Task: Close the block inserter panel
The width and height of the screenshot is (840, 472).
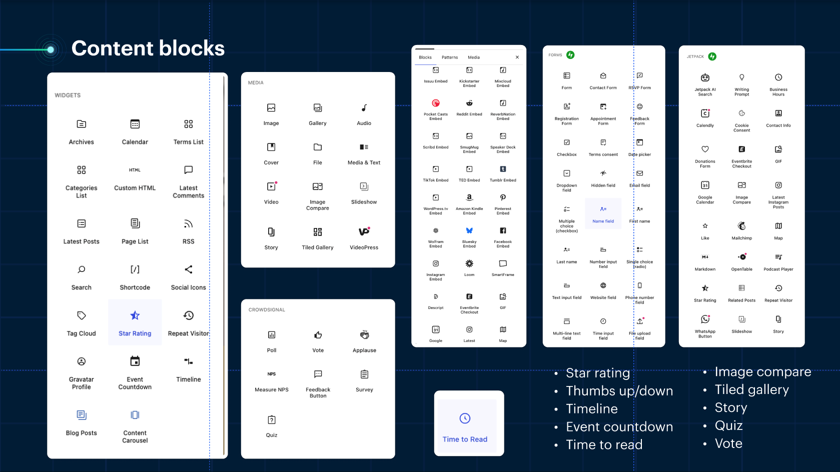Action: click(517, 57)
